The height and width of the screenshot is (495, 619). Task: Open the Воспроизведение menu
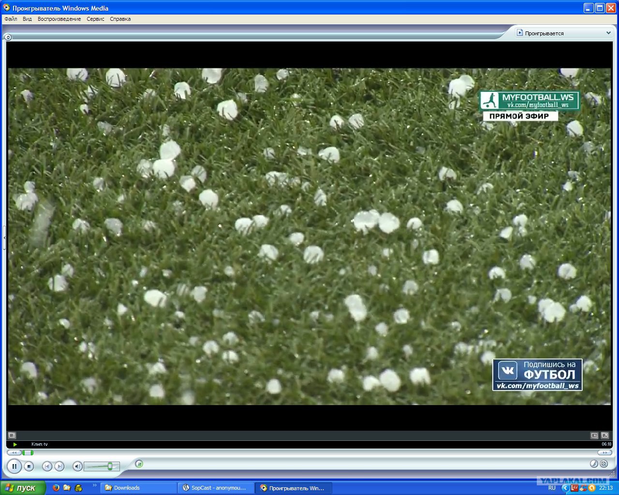[x=59, y=19]
